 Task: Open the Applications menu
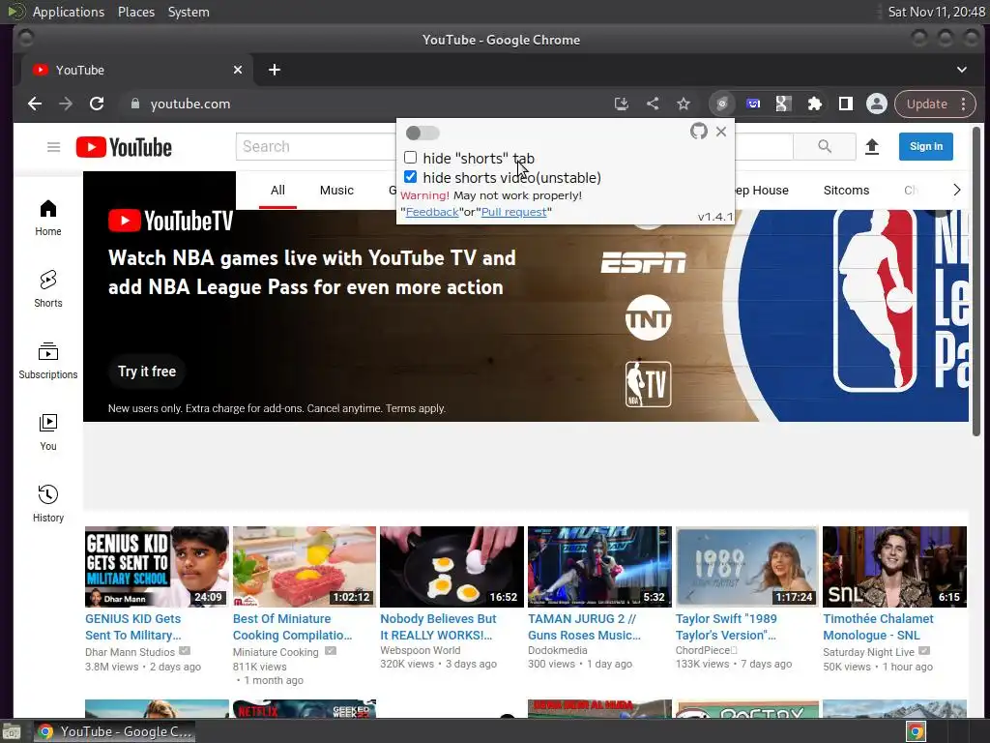click(x=69, y=12)
